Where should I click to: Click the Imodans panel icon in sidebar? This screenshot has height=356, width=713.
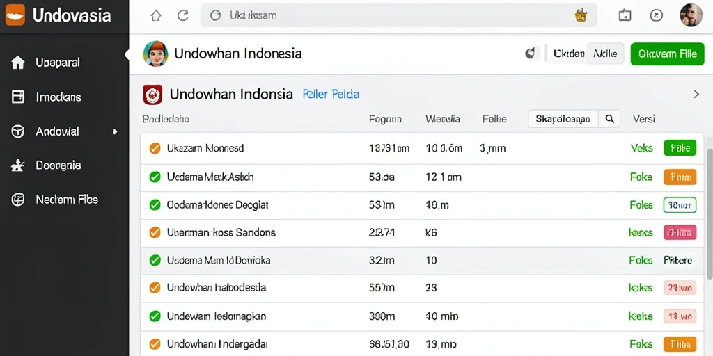pyautogui.click(x=17, y=97)
